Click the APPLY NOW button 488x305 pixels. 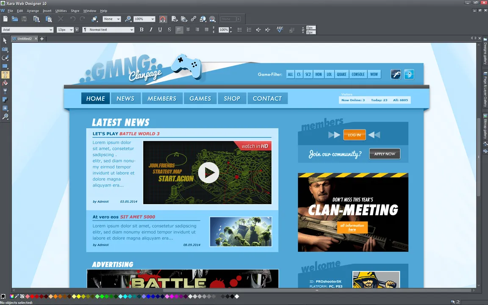point(385,154)
